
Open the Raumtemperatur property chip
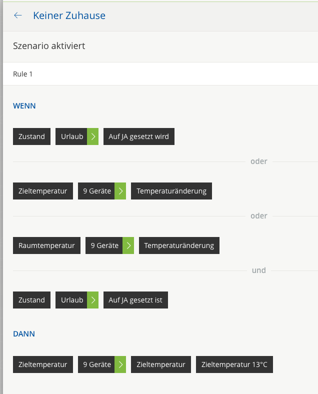coord(46,245)
